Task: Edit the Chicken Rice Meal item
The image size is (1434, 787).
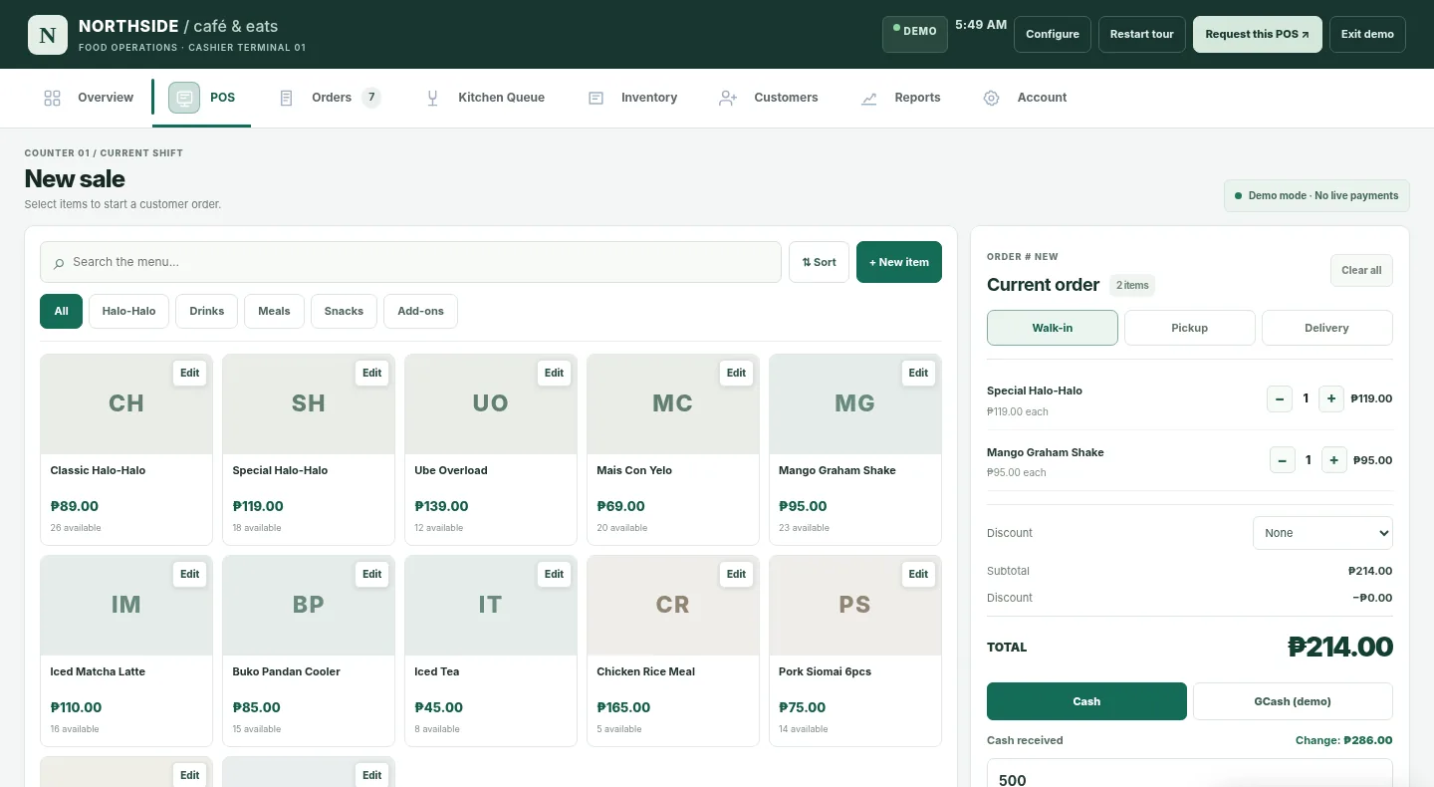Action: pos(737,574)
